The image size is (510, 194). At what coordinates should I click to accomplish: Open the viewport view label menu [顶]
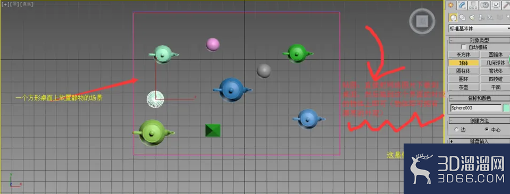click(x=15, y=4)
